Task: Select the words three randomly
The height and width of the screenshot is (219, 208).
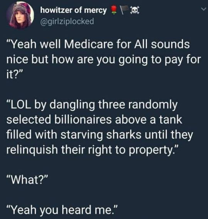Action: 138,105
